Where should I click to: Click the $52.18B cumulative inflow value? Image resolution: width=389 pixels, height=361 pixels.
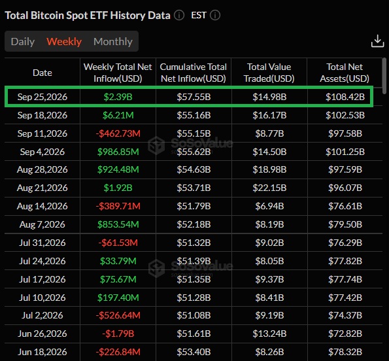click(194, 224)
